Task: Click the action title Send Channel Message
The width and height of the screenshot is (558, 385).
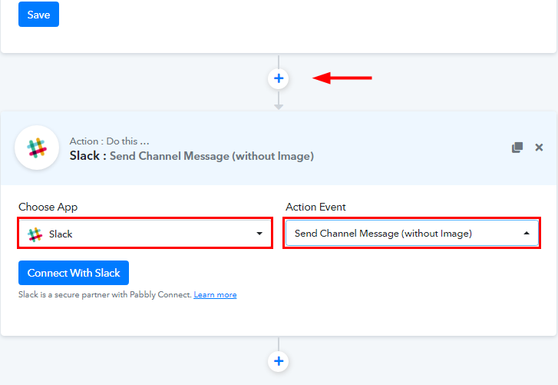Action: click(211, 156)
